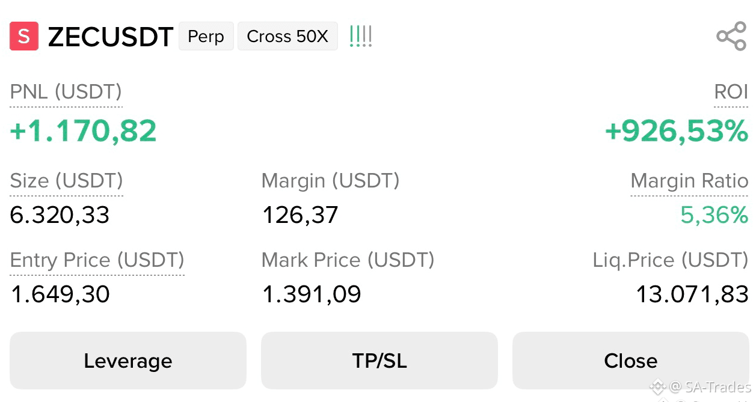The image size is (756, 402).
Task: Click the ROI label
Action: click(x=731, y=92)
